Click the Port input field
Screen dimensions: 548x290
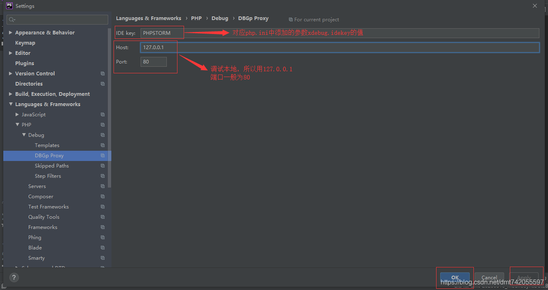(x=154, y=62)
